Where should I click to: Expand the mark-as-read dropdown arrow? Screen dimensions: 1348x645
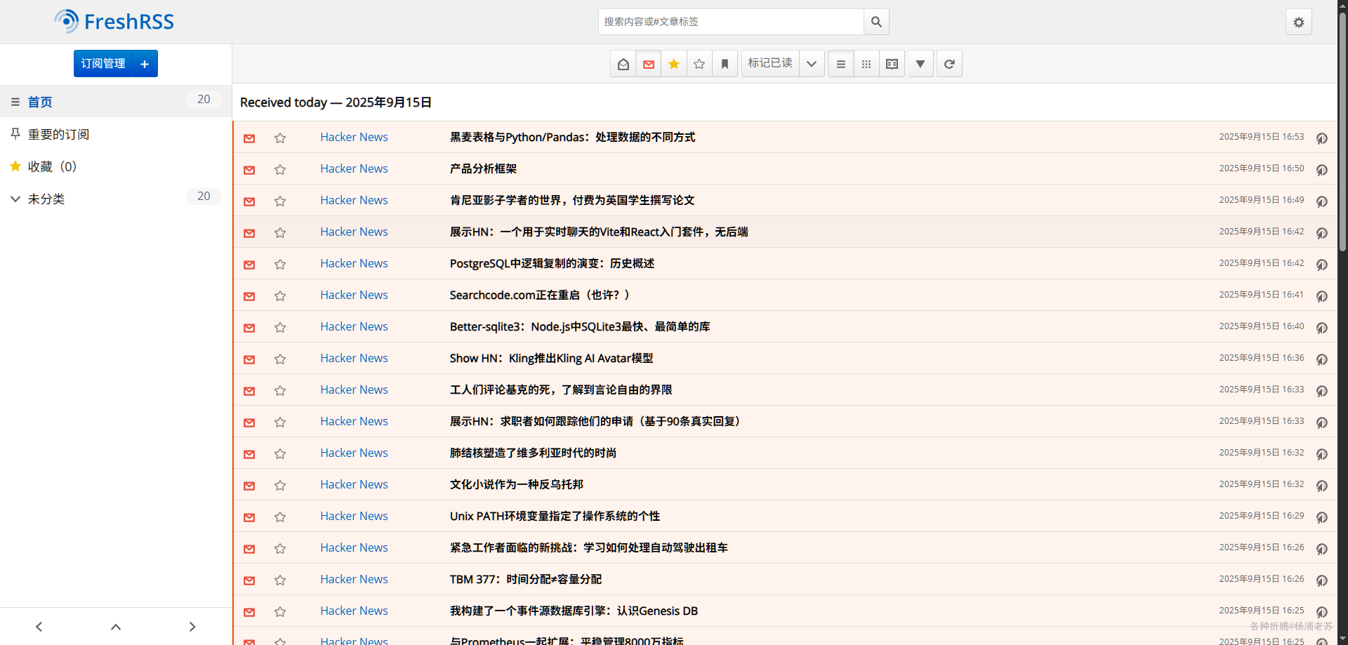click(x=812, y=64)
